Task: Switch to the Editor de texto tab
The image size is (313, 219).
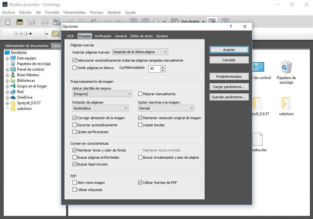Action: (x=141, y=36)
